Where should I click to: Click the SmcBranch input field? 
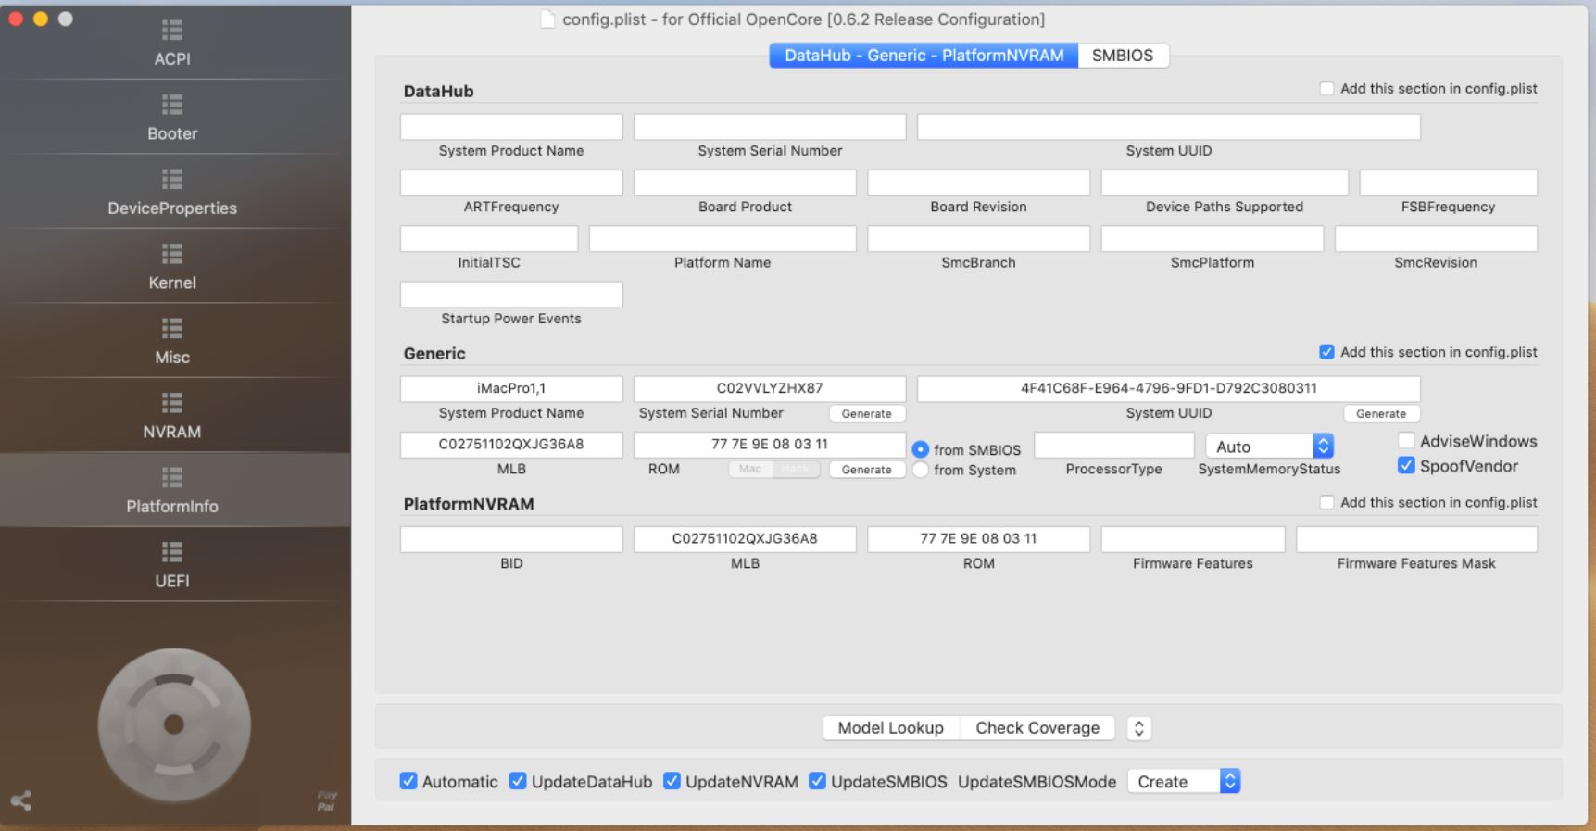click(x=979, y=239)
